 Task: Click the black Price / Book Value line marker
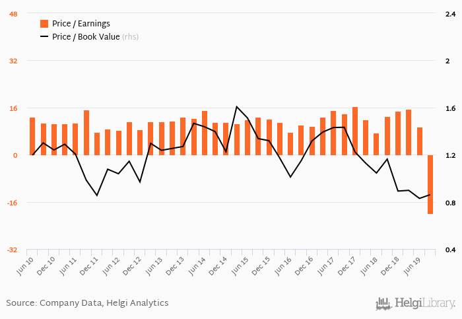44,37
